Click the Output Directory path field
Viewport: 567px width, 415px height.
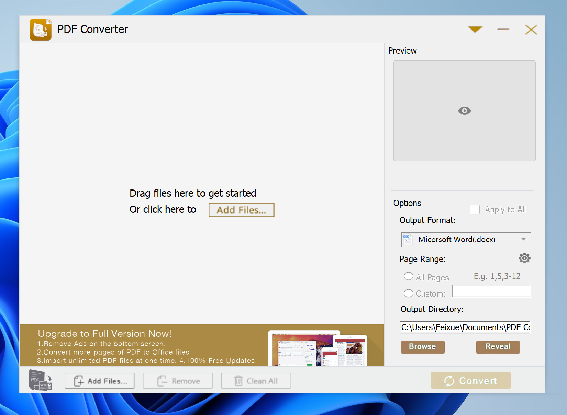(x=465, y=327)
